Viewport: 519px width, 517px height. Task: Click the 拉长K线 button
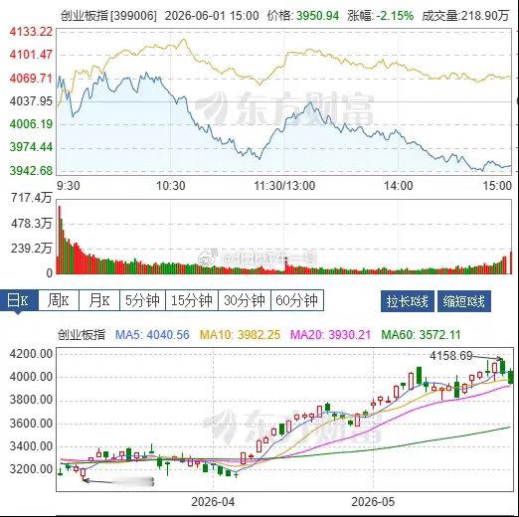click(x=408, y=301)
